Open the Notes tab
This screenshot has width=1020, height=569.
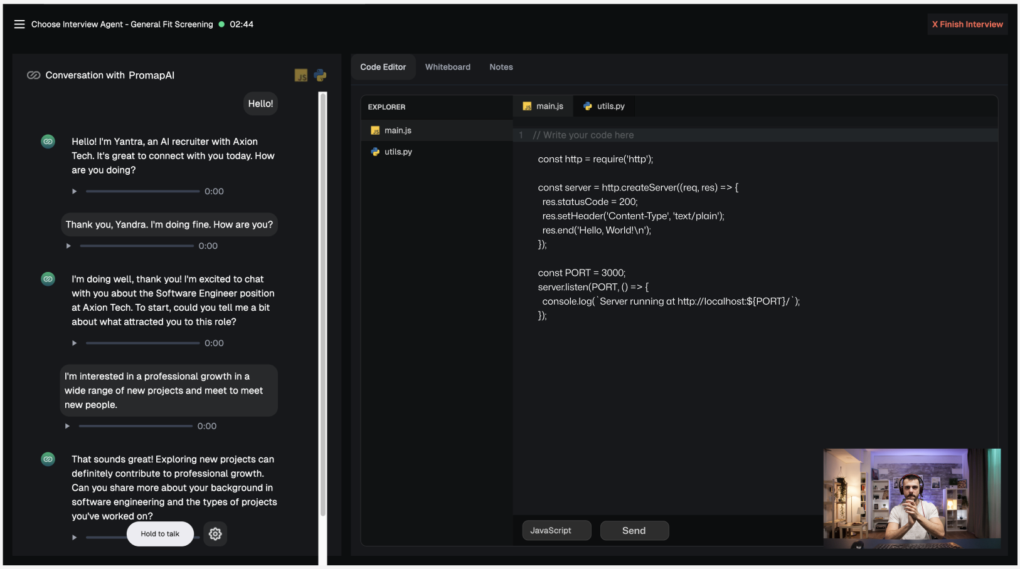point(501,67)
